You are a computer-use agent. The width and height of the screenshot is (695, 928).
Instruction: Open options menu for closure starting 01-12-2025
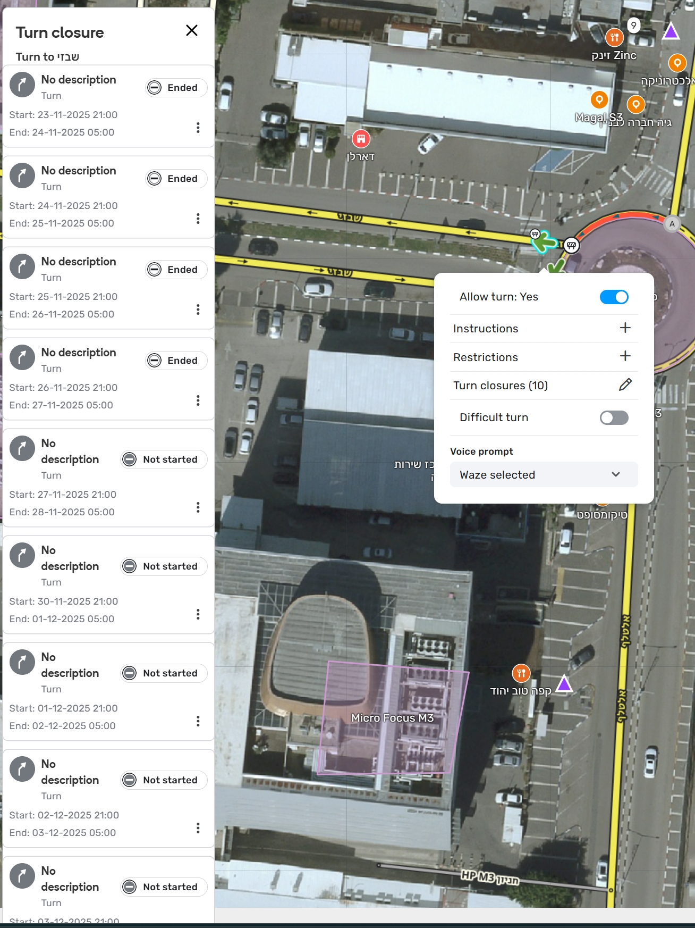tap(198, 721)
